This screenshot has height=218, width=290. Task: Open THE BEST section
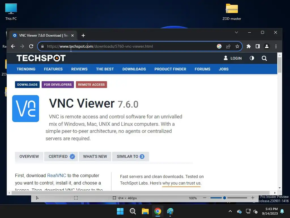pos(105,69)
